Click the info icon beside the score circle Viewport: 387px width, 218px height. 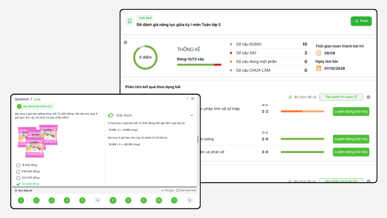(125, 42)
